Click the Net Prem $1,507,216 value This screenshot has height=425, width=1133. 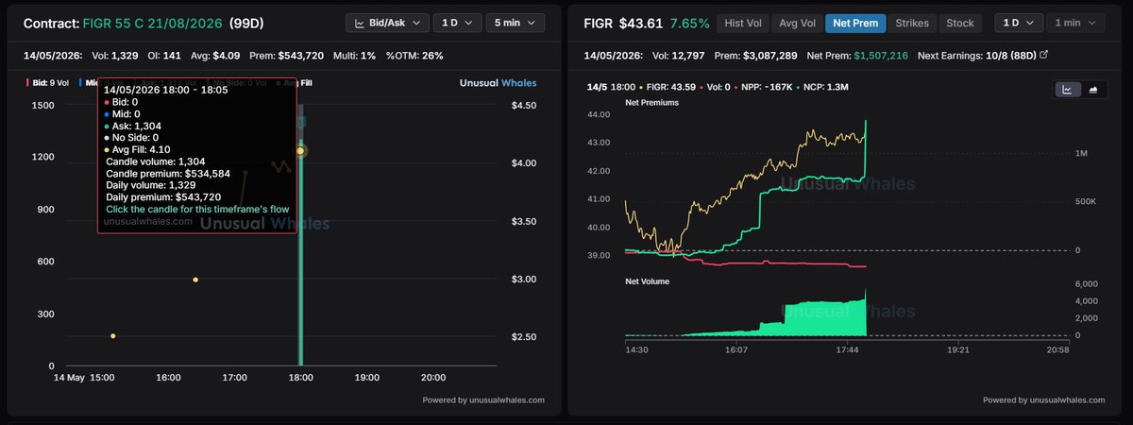coord(881,56)
